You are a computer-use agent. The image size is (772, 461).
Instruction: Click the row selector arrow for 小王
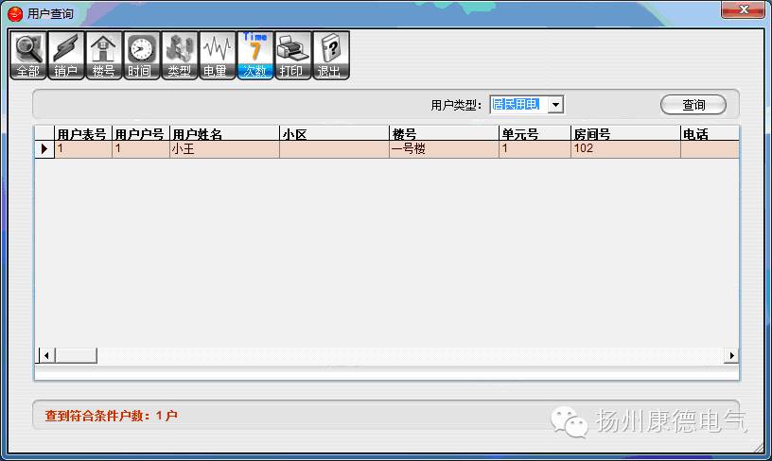click(44, 149)
